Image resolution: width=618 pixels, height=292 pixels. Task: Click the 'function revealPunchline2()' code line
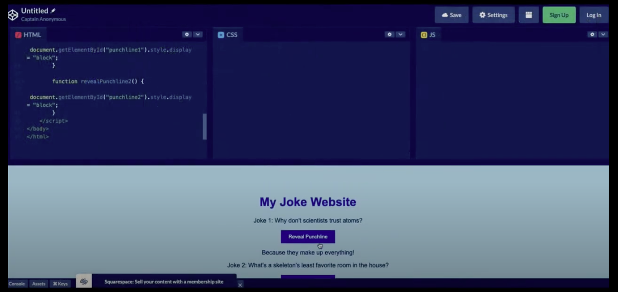coord(98,81)
